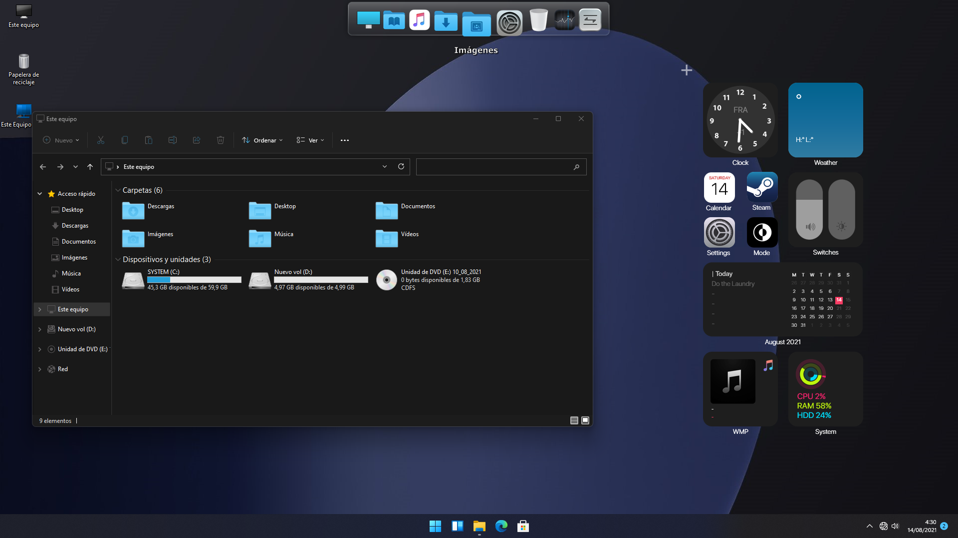The height and width of the screenshot is (538, 958).
Task: Collapse the Carpetas (6) group
Action: pos(118,190)
